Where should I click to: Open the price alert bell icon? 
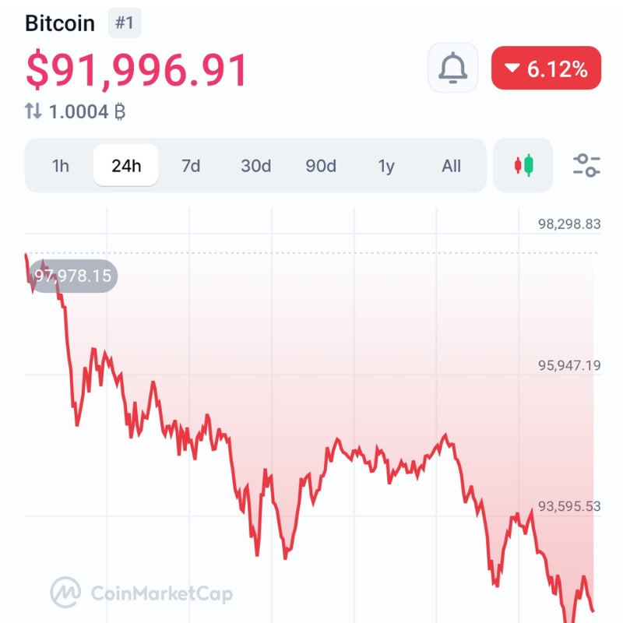(x=452, y=68)
